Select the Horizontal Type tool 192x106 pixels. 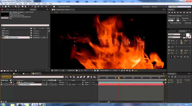point(28,7)
